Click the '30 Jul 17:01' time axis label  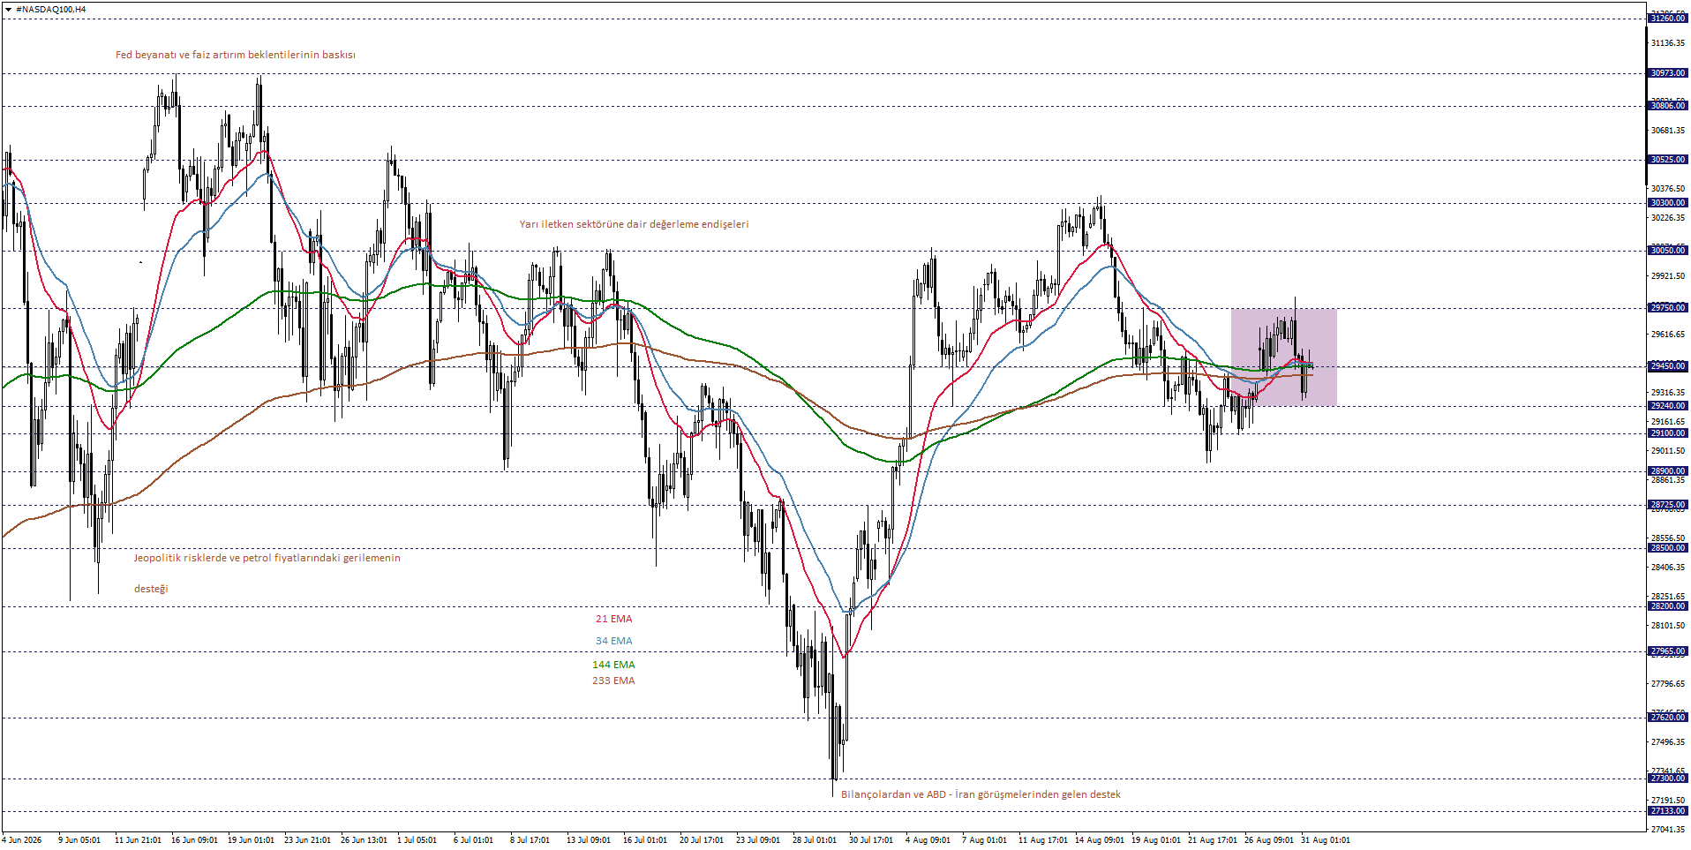[x=871, y=840]
